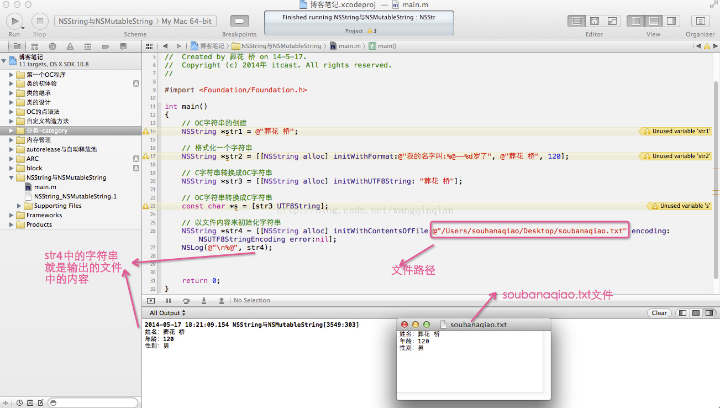720x408 pixels.
Task: Select the Standard editor mode
Action: click(x=577, y=21)
